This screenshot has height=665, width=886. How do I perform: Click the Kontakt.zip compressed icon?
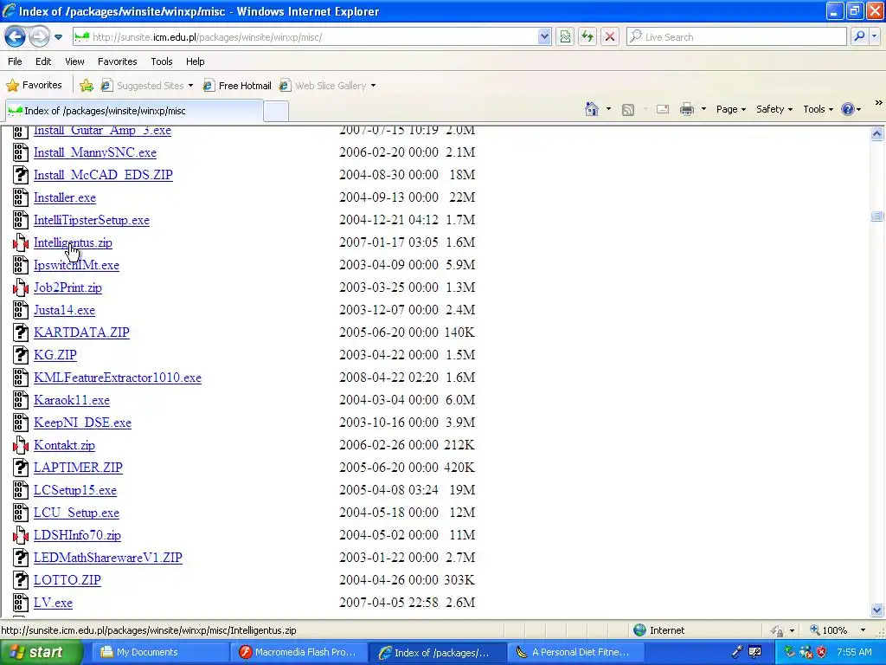tap(21, 445)
